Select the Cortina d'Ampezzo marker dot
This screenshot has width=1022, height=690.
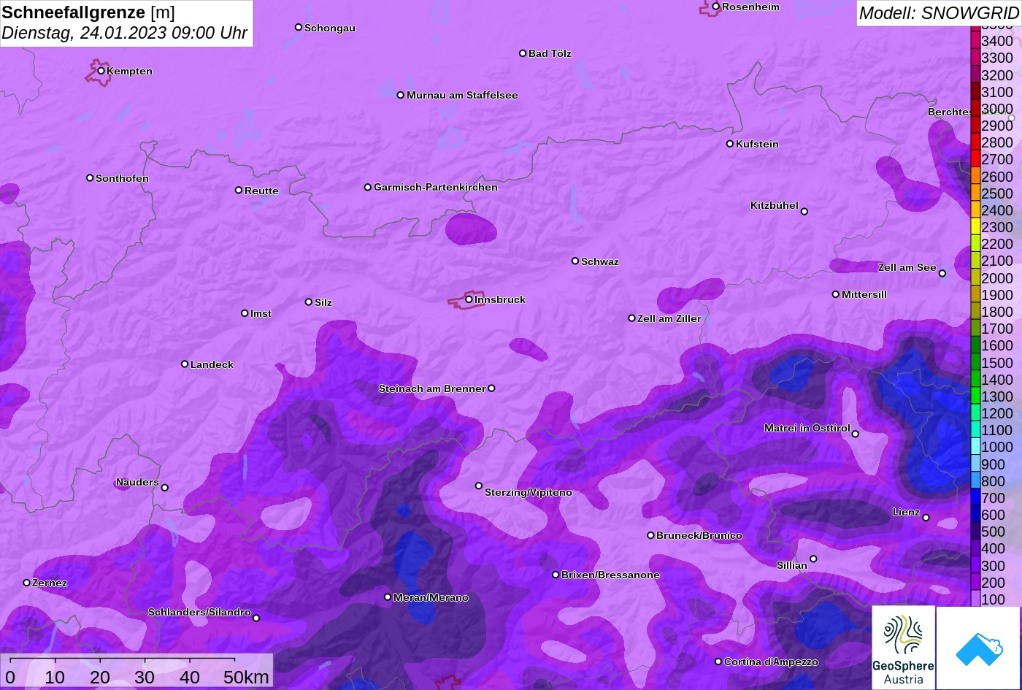[718, 662]
